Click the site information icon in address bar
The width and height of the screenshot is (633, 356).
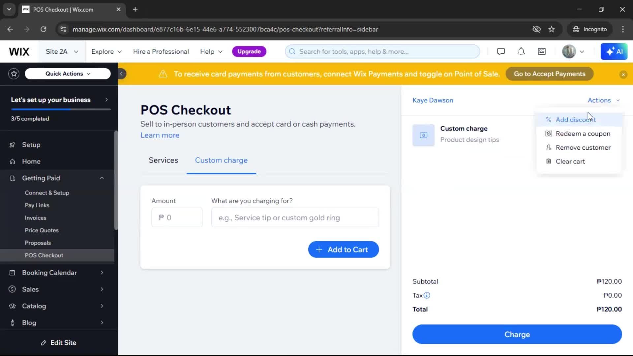coord(63,29)
